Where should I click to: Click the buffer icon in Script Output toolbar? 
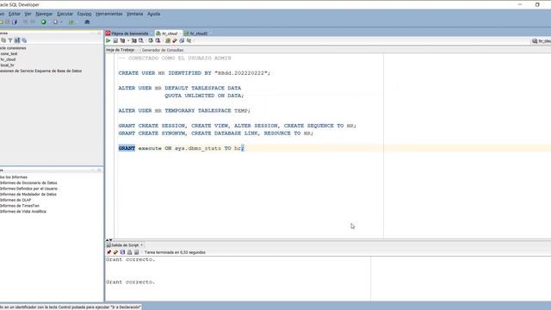pos(136,252)
